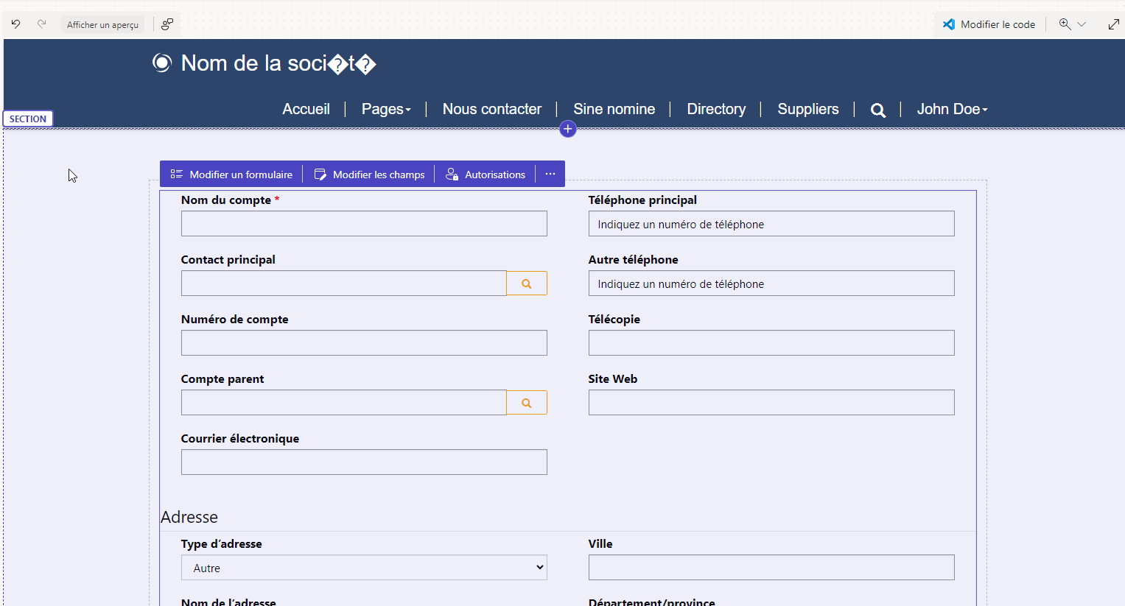
Task: Click the search magnifier in site navigation
Action: tap(877, 110)
